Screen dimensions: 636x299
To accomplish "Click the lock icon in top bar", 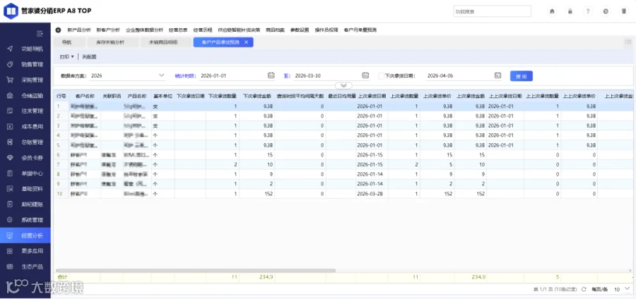I will (x=570, y=11).
